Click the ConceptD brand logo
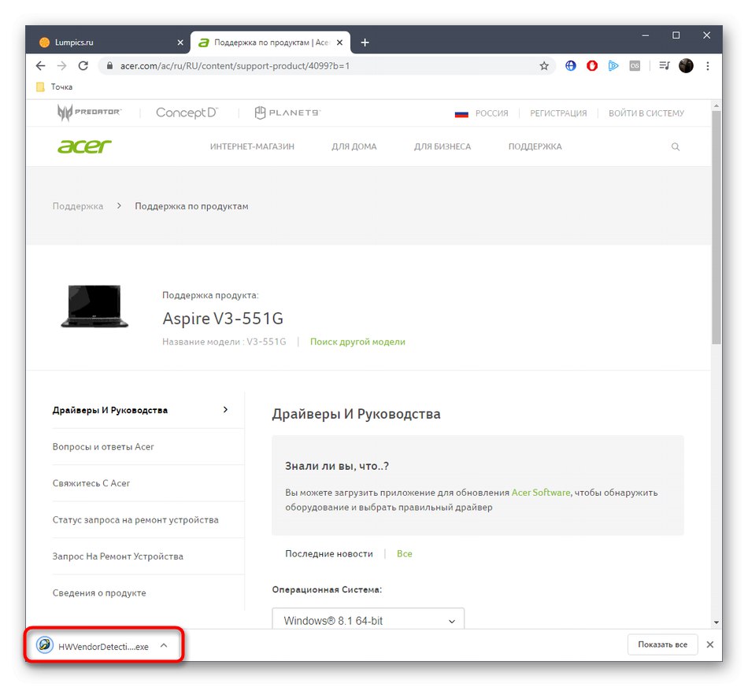 (x=187, y=113)
